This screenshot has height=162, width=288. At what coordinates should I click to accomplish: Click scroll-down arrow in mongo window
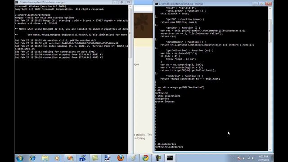click(270, 149)
